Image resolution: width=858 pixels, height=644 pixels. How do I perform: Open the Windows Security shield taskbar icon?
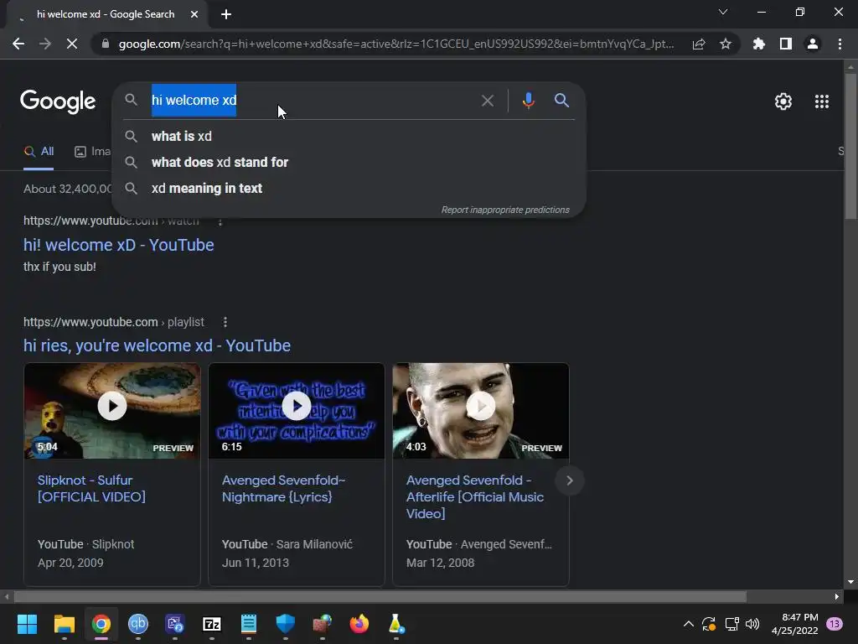pyautogui.click(x=285, y=624)
